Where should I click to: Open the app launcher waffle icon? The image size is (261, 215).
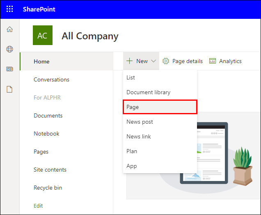(10, 9)
